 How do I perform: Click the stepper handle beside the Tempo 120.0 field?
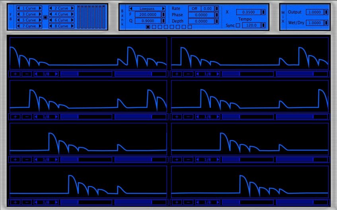pos(263,25)
